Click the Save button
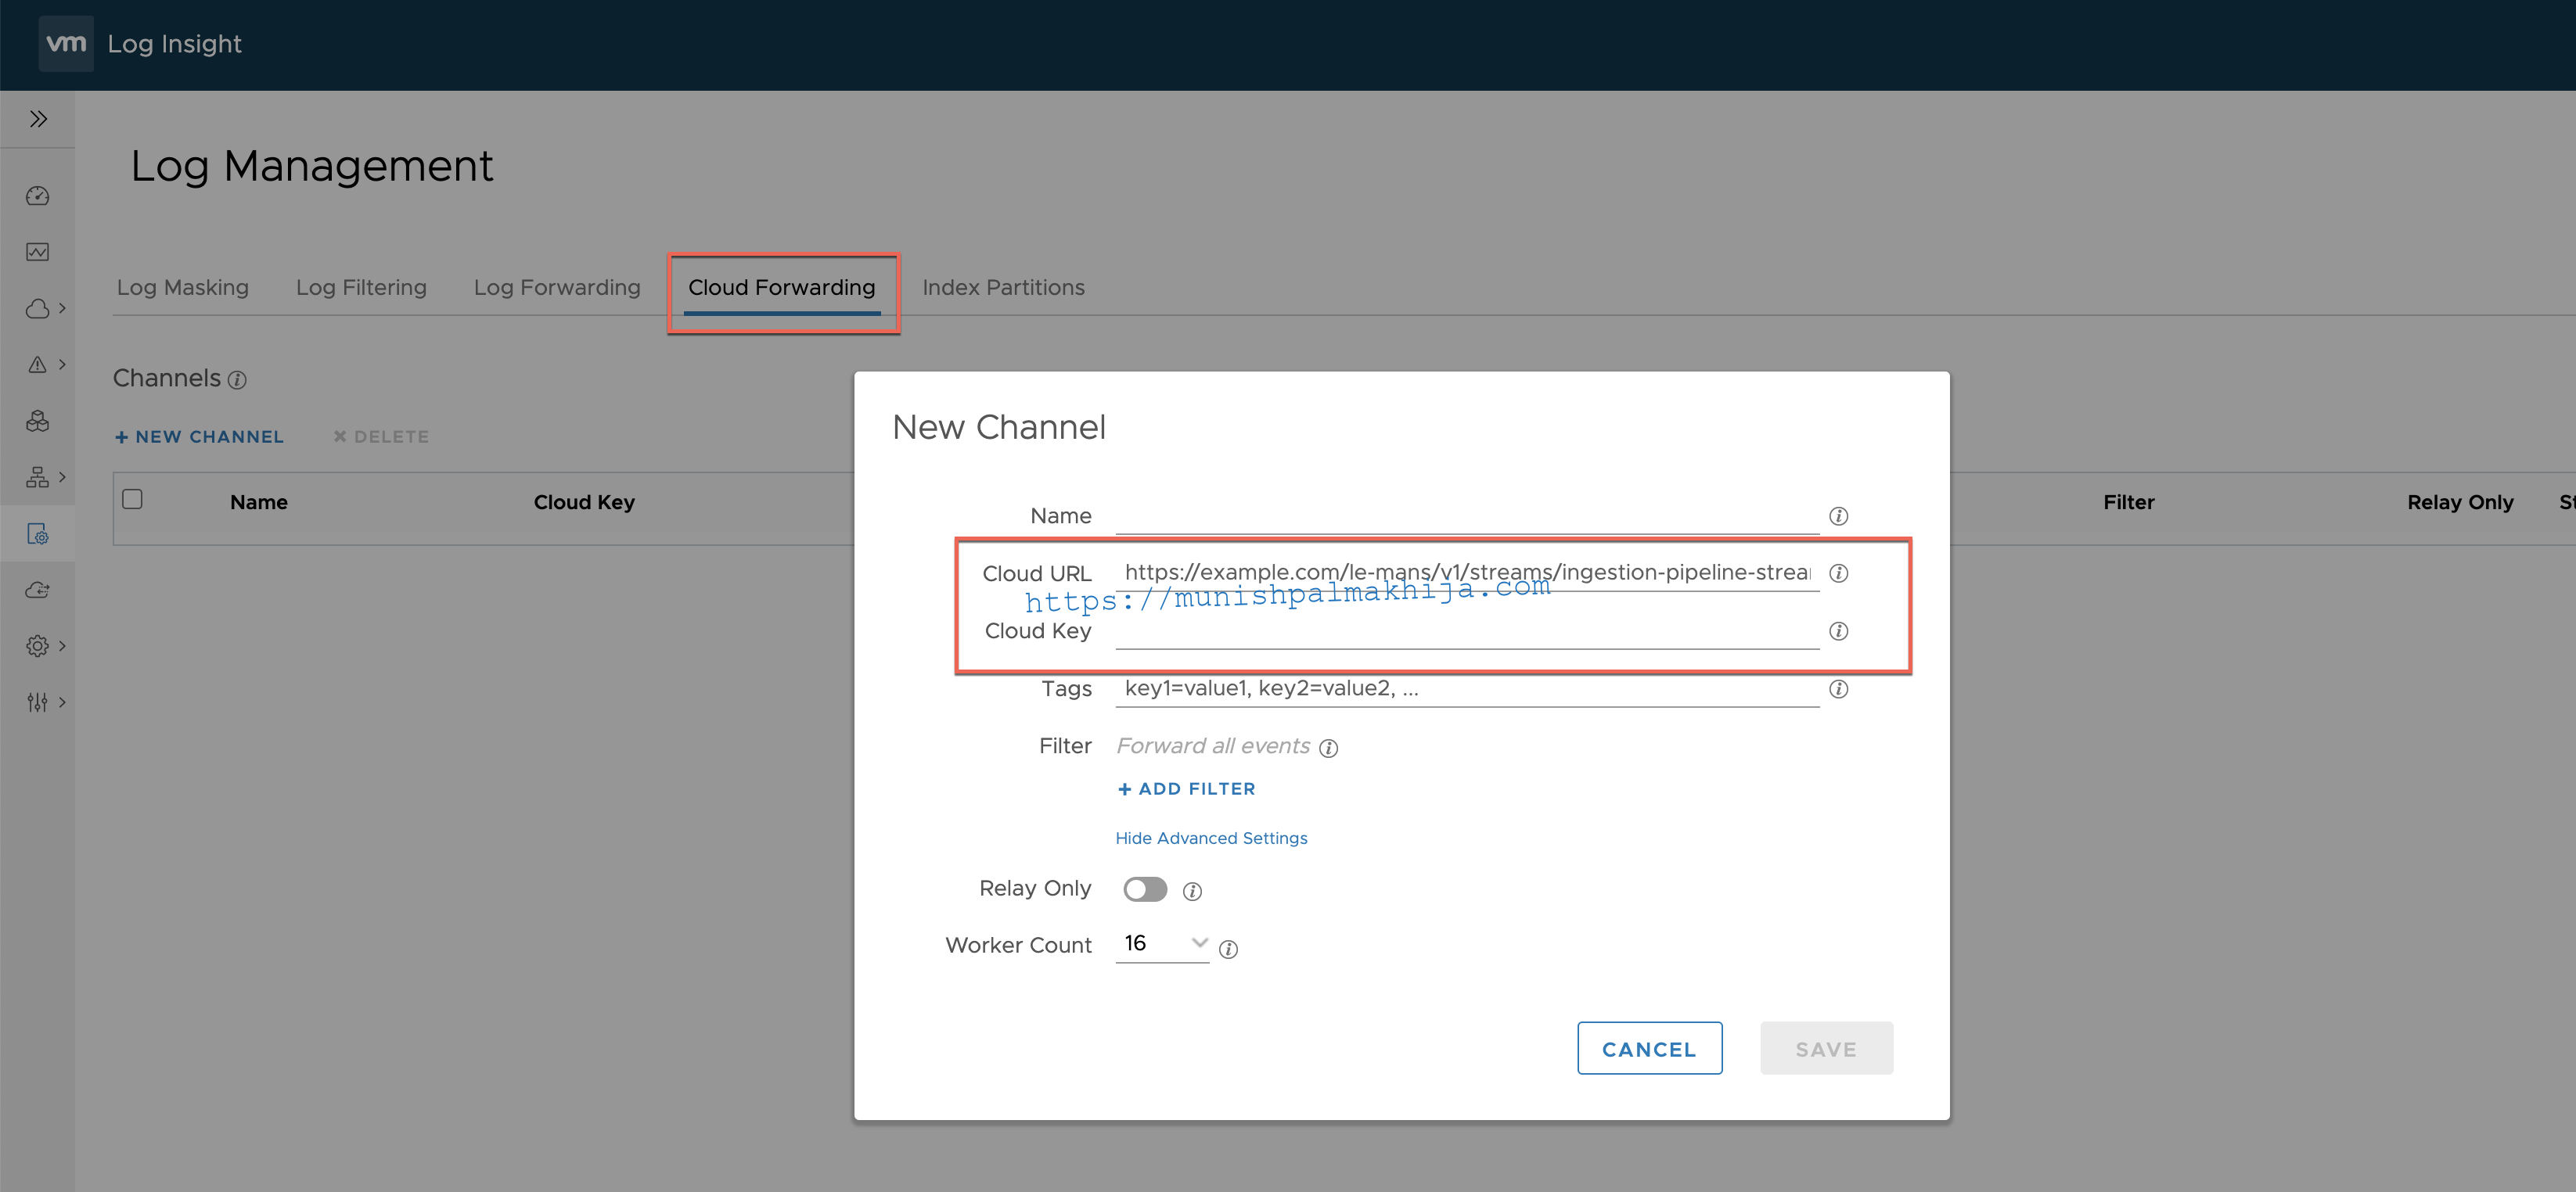Image resolution: width=2576 pixels, height=1192 pixels. [1826, 1048]
